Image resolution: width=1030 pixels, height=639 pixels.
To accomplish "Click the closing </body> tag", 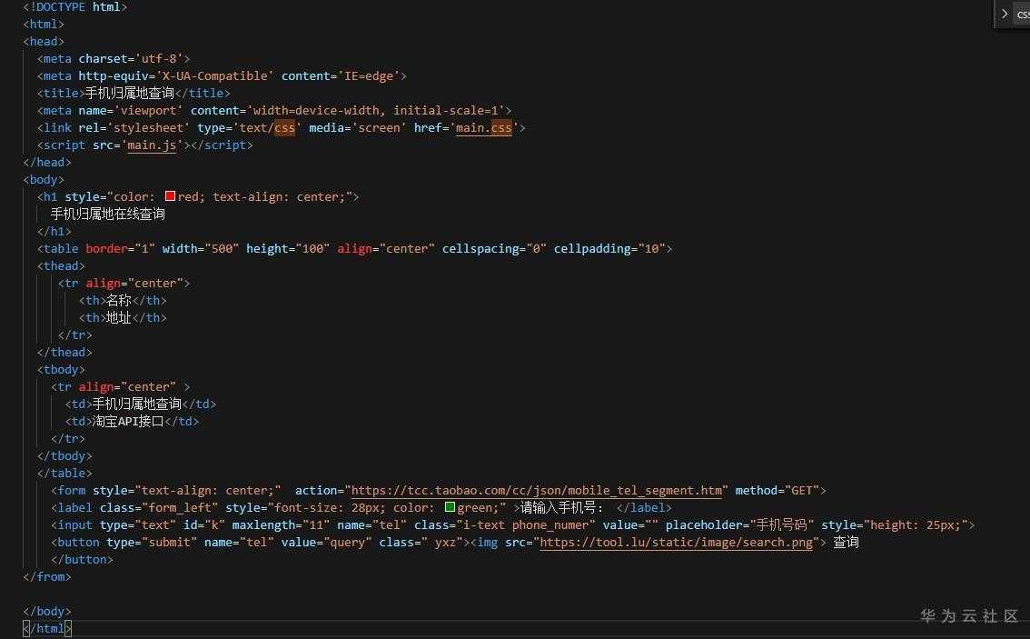I will (x=47, y=612).
